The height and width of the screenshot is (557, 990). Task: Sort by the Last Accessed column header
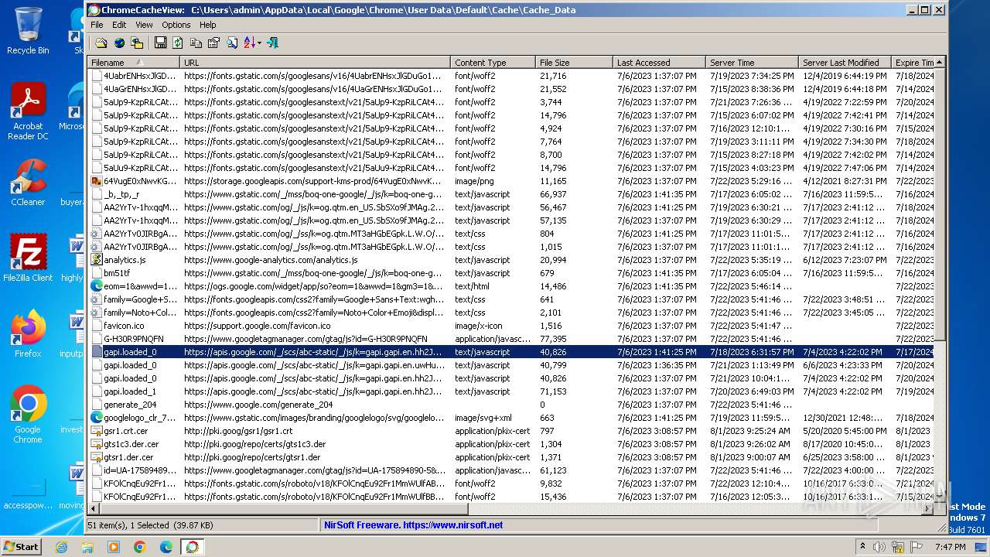tap(659, 63)
